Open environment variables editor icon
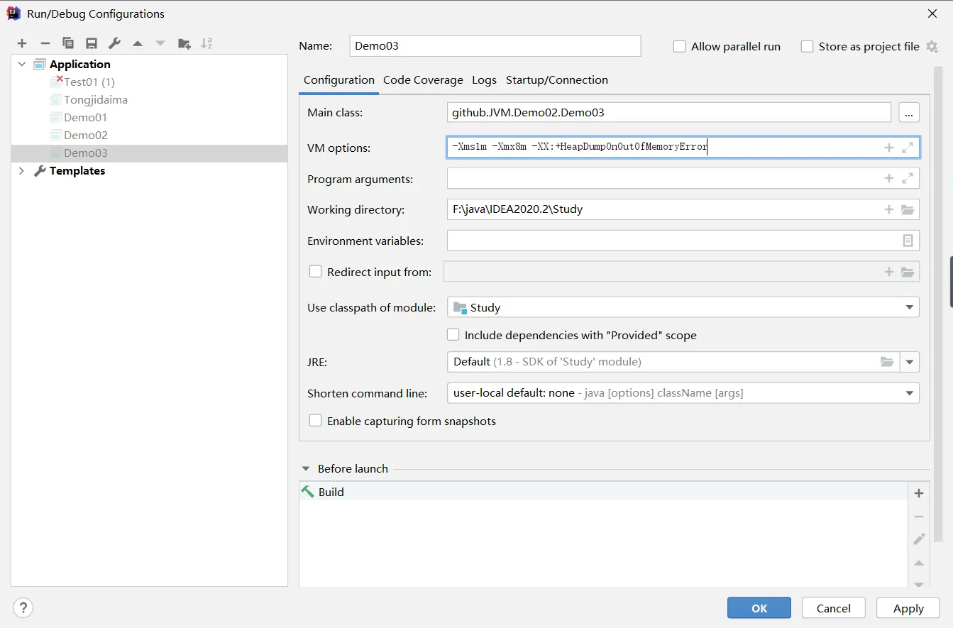This screenshot has height=628, width=953. pos(908,241)
